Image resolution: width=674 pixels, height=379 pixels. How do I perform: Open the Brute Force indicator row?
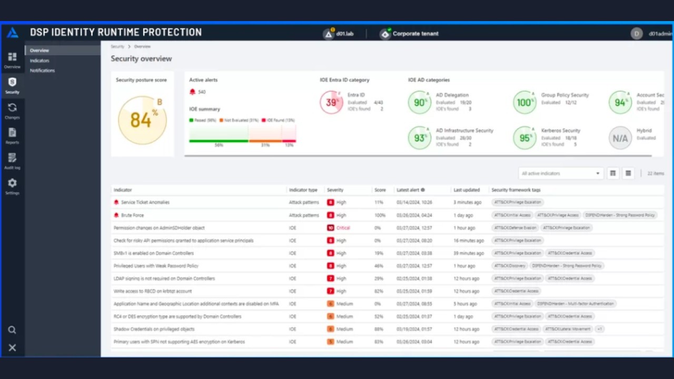click(x=388, y=215)
